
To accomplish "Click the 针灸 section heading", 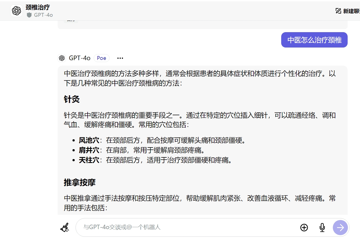I will point(72,99).
